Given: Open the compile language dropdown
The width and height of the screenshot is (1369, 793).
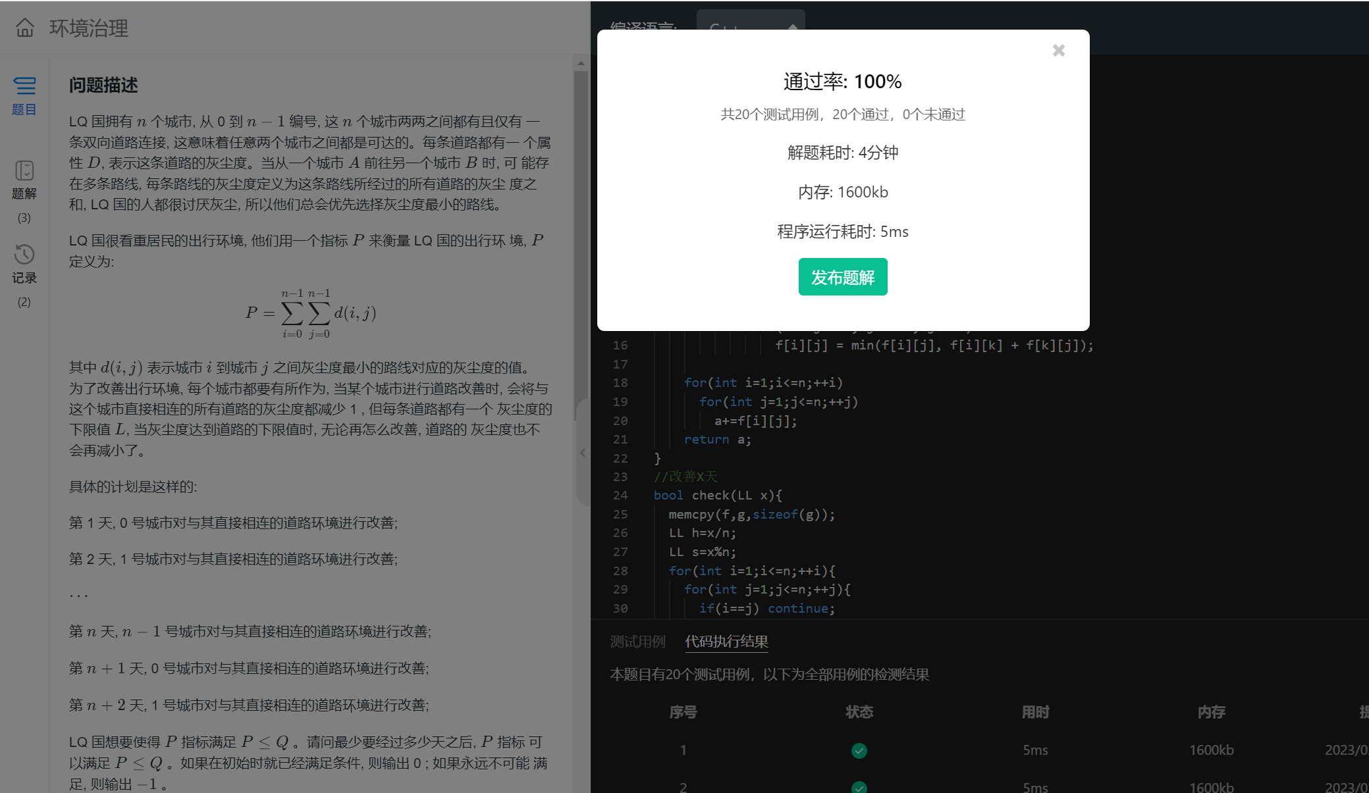Looking at the screenshot, I should coord(751,20).
